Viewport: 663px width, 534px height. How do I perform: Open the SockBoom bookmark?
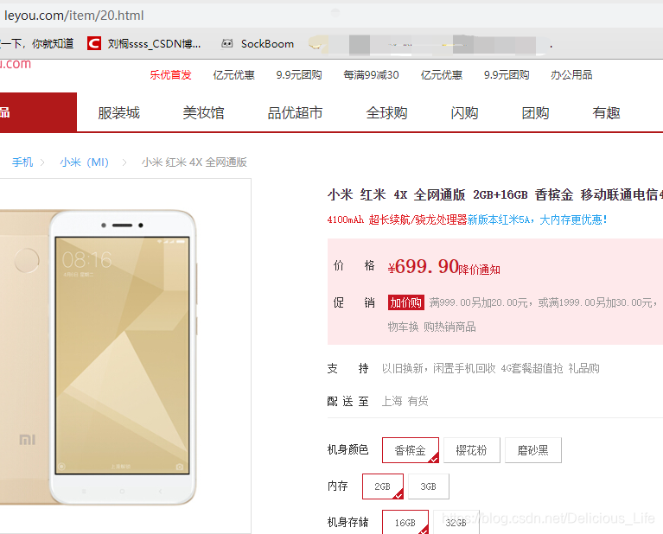(267, 43)
